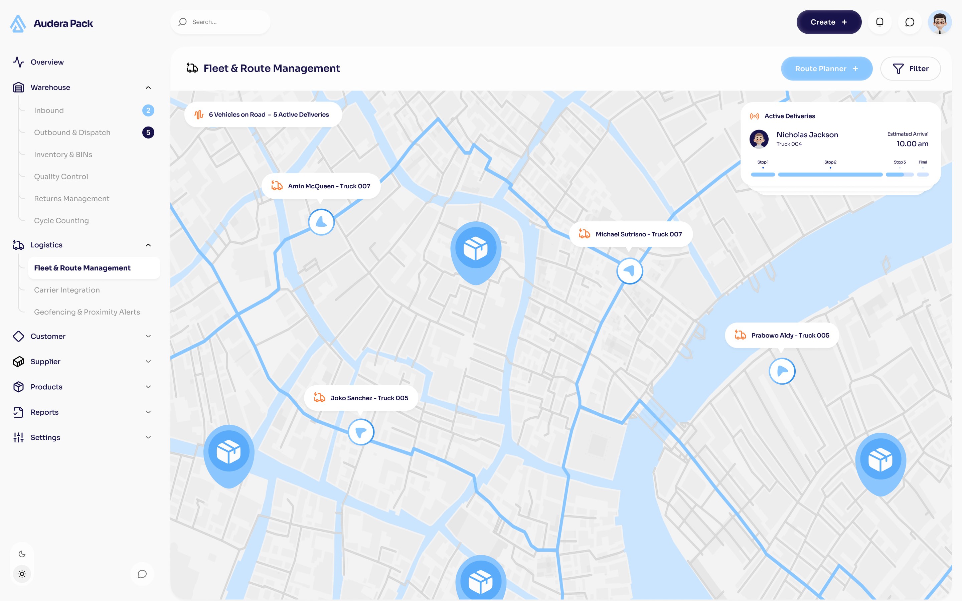962x601 pixels.
Task: Click the Overview activity icon
Action: pyautogui.click(x=18, y=62)
